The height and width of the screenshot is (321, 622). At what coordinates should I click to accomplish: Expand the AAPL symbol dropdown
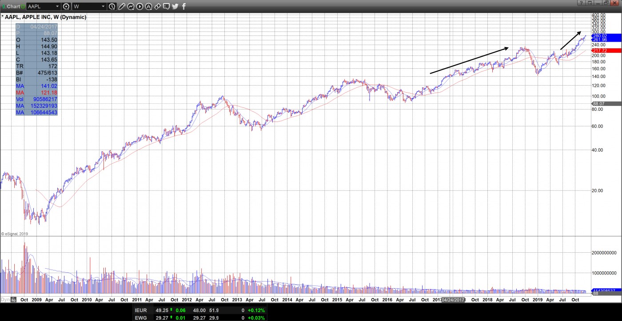tap(57, 6)
